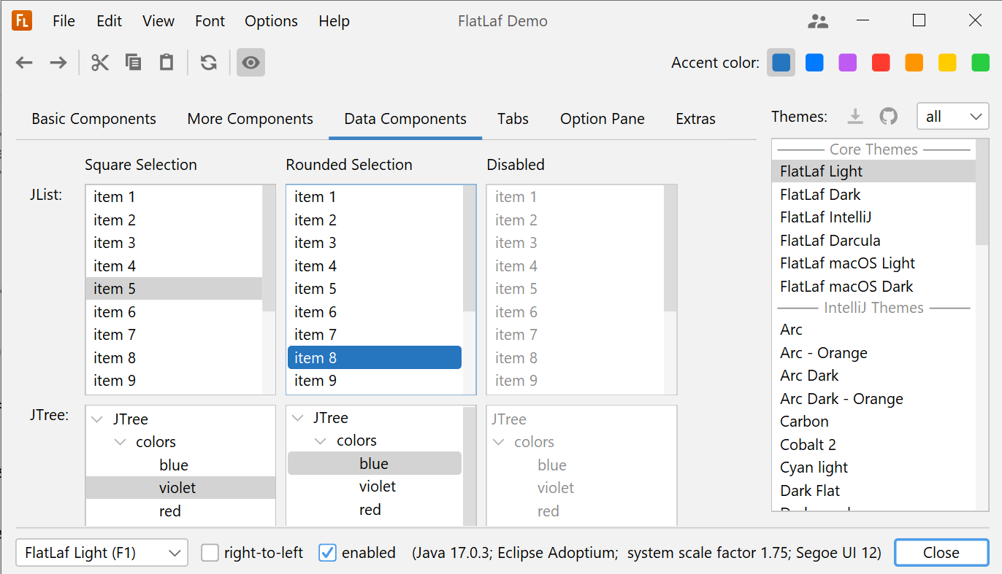This screenshot has height=574, width=1002.
Task: Pick the red accent color swatch
Action: [x=880, y=63]
